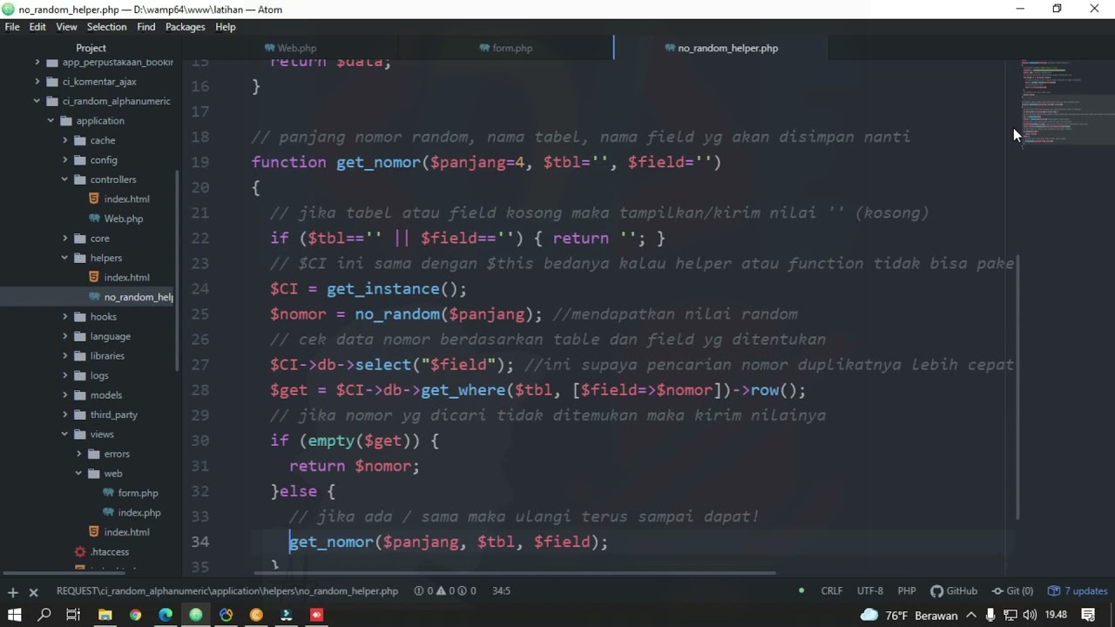Open the Packages menu

coord(186,27)
